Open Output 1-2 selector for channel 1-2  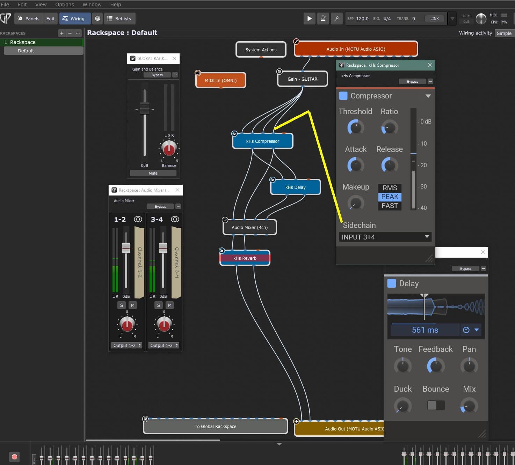tap(127, 345)
